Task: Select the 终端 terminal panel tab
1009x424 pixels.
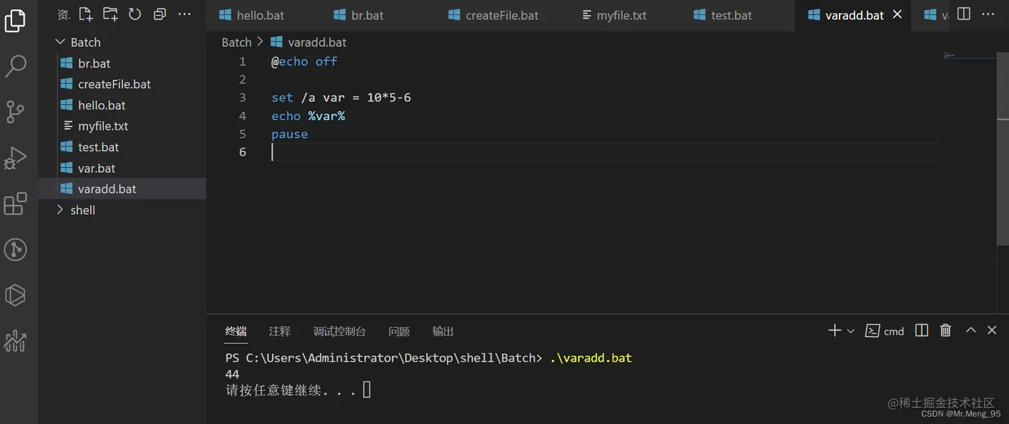Action: click(236, 331)
